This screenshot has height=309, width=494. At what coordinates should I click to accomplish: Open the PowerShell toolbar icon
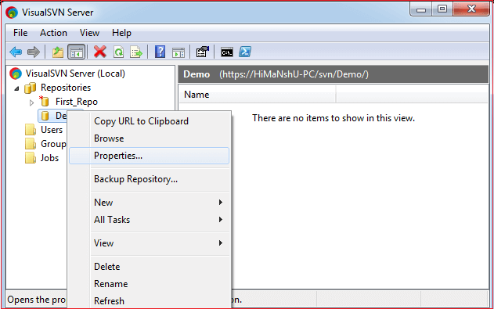[x=245, y=52]
